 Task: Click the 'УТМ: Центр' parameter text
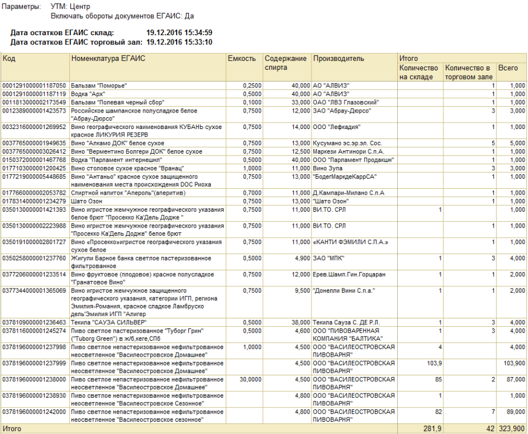click(x=70, y=6)
